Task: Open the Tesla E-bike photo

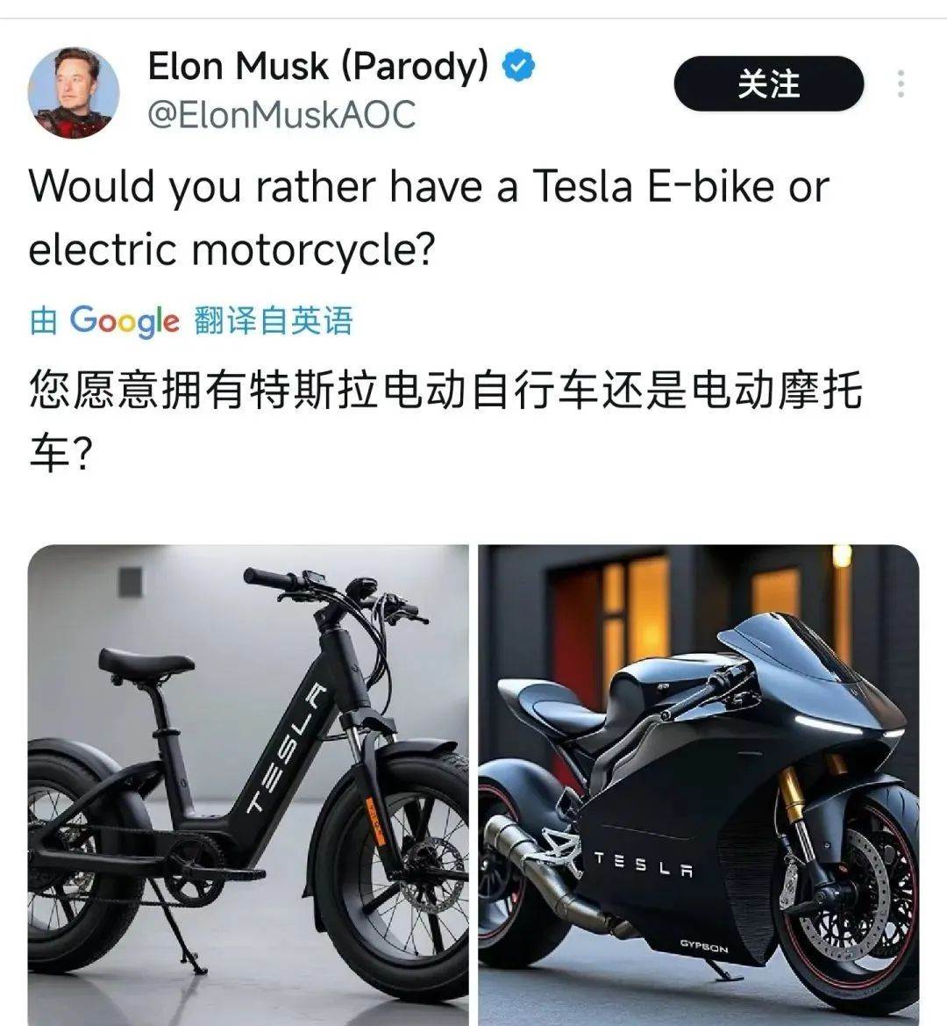Action: pyautogui.click(x=248, y=785)
